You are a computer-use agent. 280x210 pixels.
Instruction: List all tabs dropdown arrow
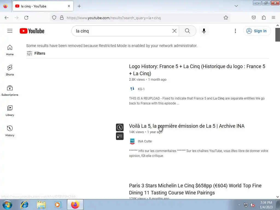click(x=236, y=6)
